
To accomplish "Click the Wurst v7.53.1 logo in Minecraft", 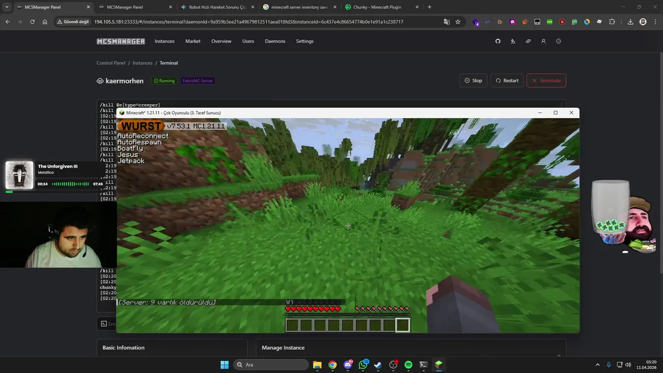I will [x=141, y=126].
